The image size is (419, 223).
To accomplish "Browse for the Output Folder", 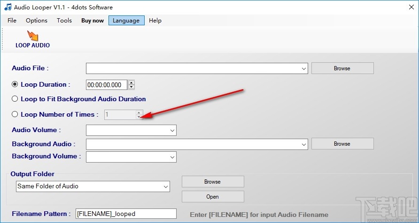I will pos(213,181).
